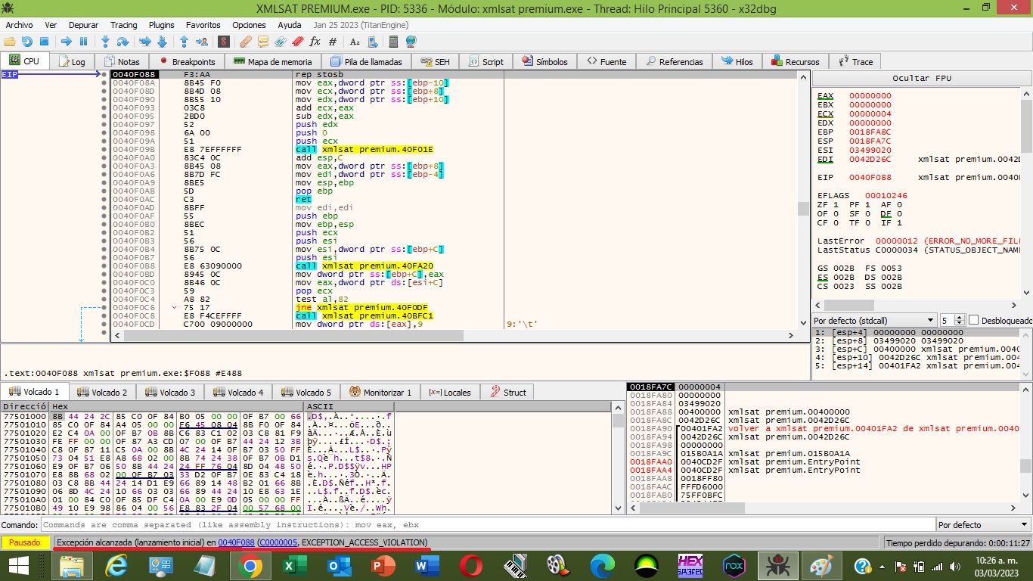The width and height of the screenshot is (1033, 581).
Task: Adjust the argument count stepper
Action: (960, 320)
